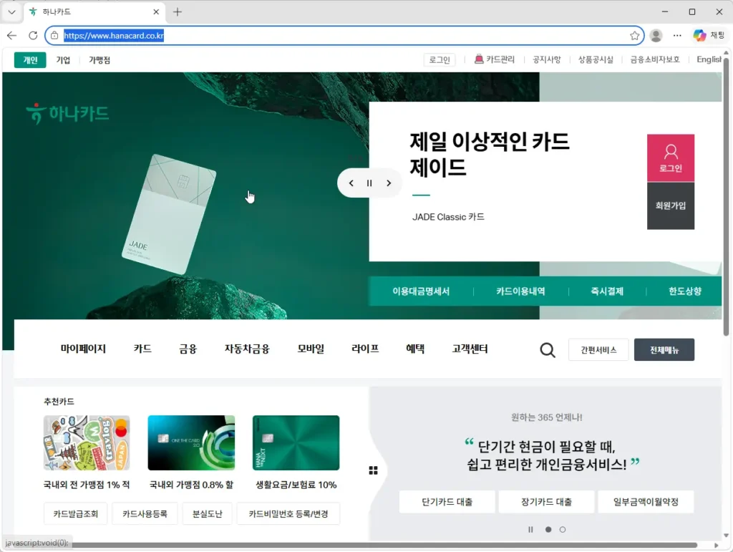The height and width of the screenshot is (552, 733).
Task: Open the 전체메뉴 button
Action: [x=664, y=349]
